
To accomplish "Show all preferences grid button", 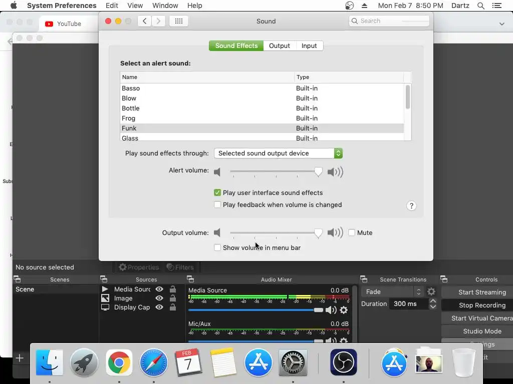I will 179,21.
